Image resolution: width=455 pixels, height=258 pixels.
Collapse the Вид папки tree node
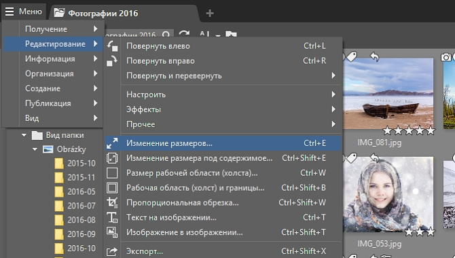click(x=24, y=135)
